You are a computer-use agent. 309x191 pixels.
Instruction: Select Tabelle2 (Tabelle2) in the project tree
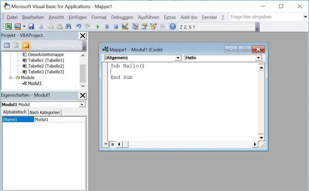(46, 66)
